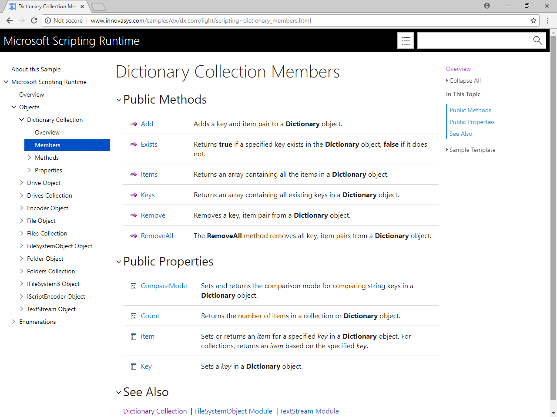Collapse the Microsoft Scripting Runtime tree node

click(6, 82)
